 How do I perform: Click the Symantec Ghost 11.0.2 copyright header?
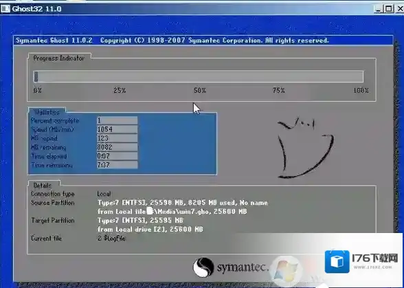pos(172,41)
